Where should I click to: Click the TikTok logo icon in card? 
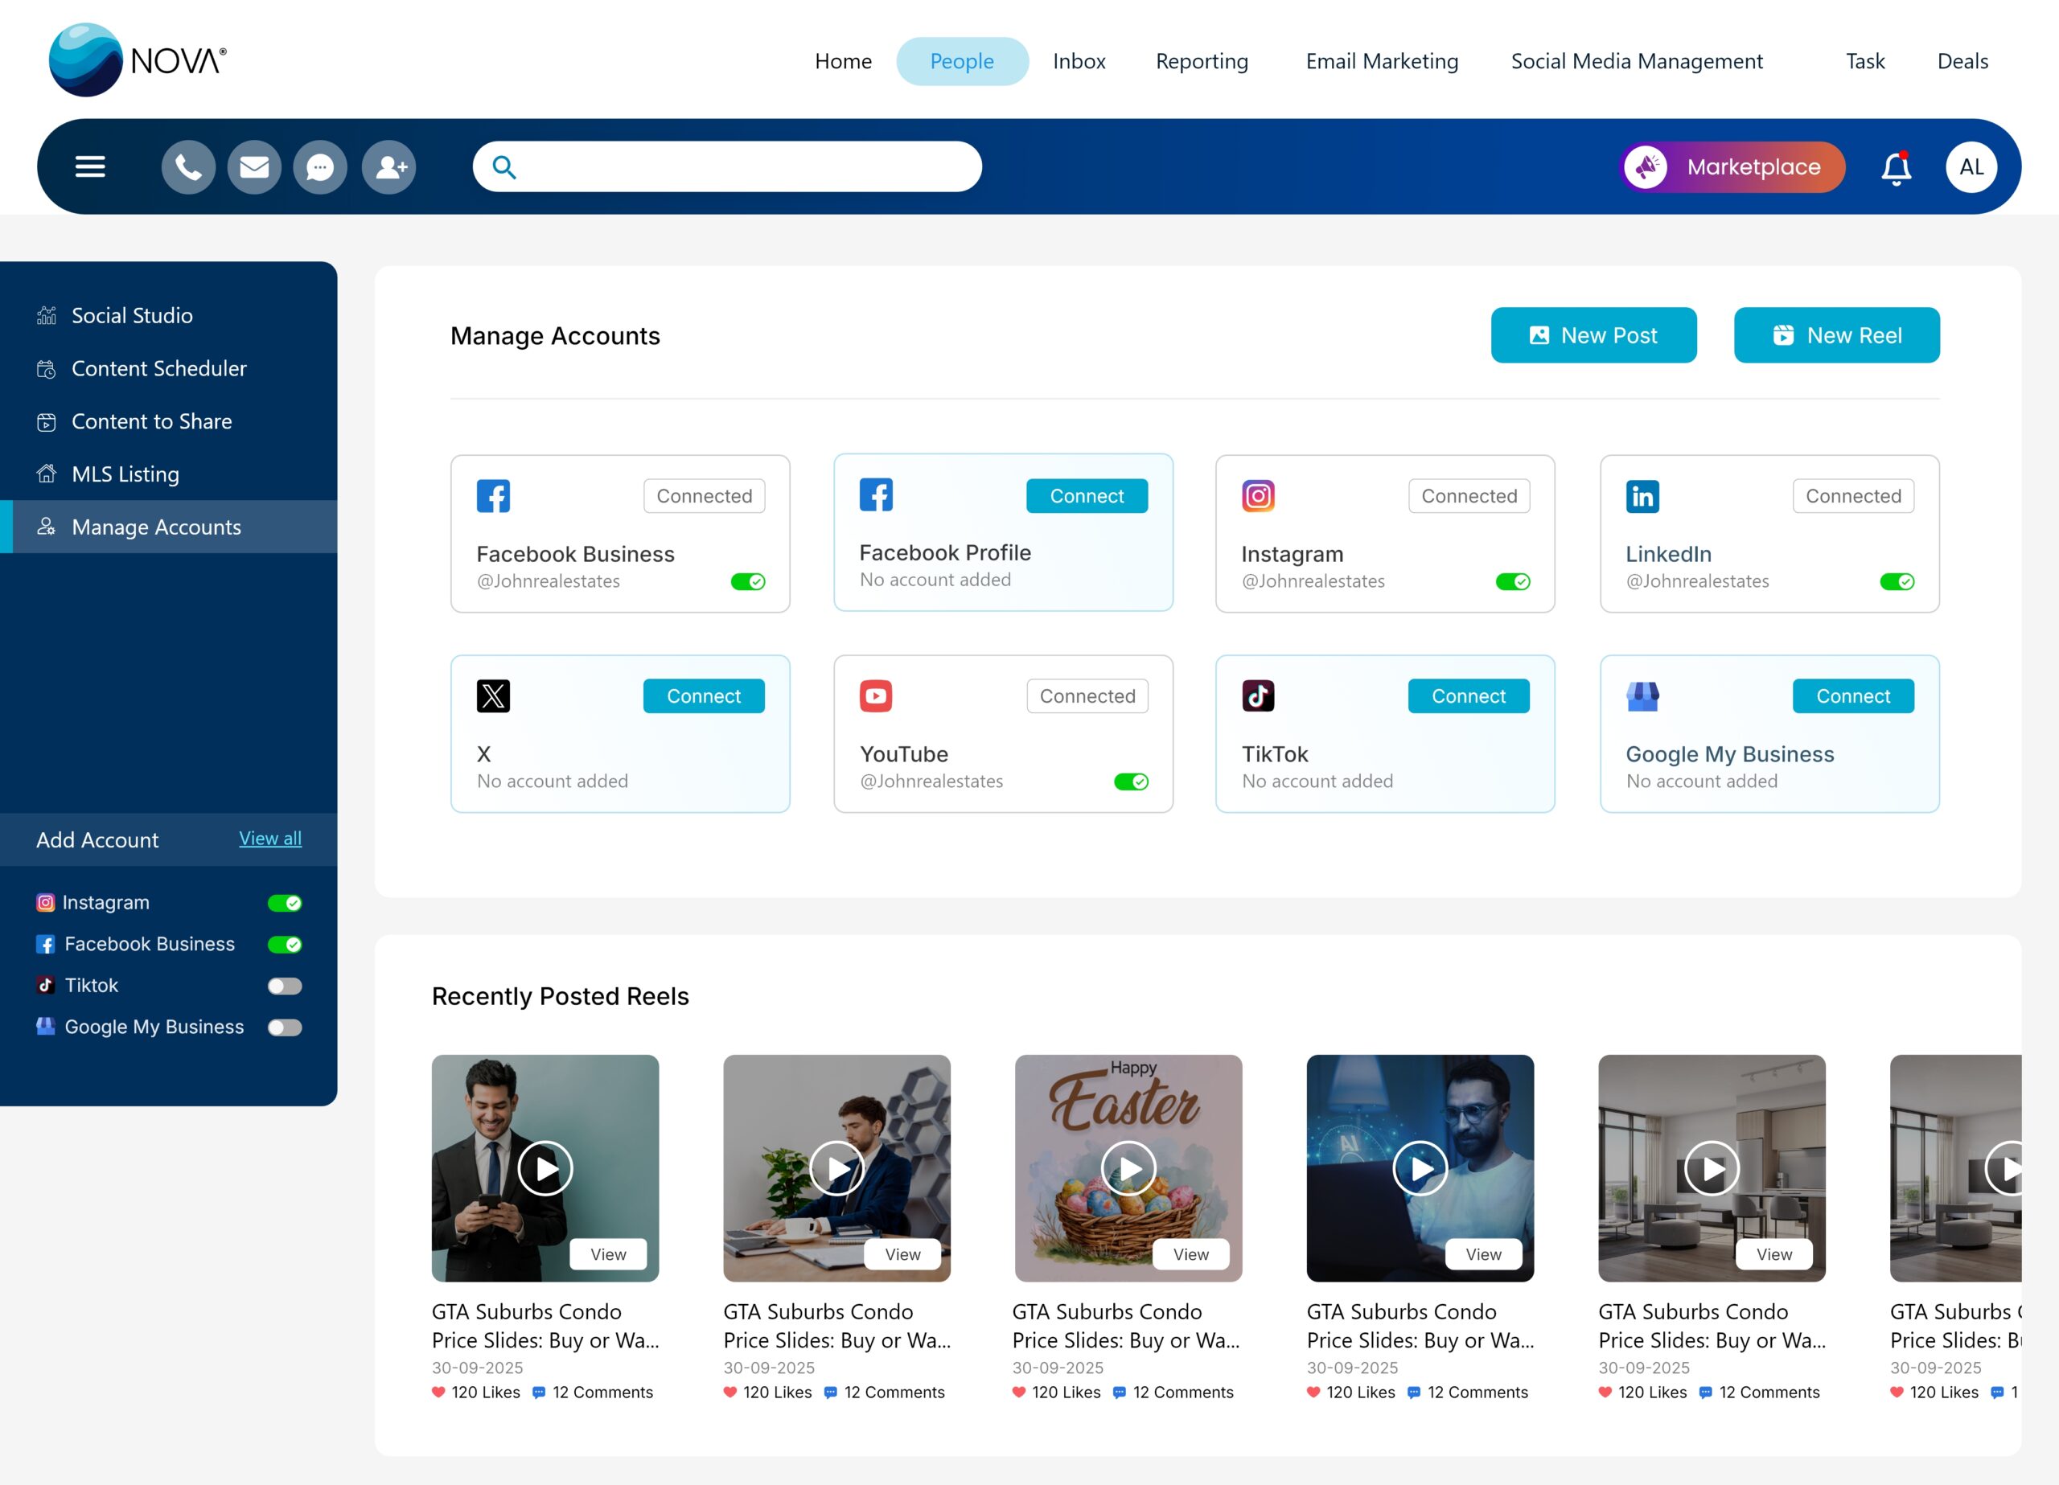pyautogui.click(x=1257, y=696)
